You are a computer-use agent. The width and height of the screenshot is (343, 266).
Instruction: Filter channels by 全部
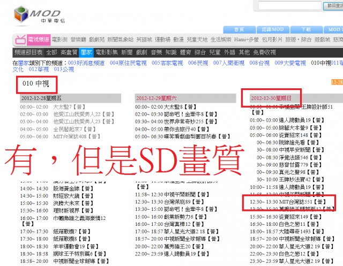[51, 52]
